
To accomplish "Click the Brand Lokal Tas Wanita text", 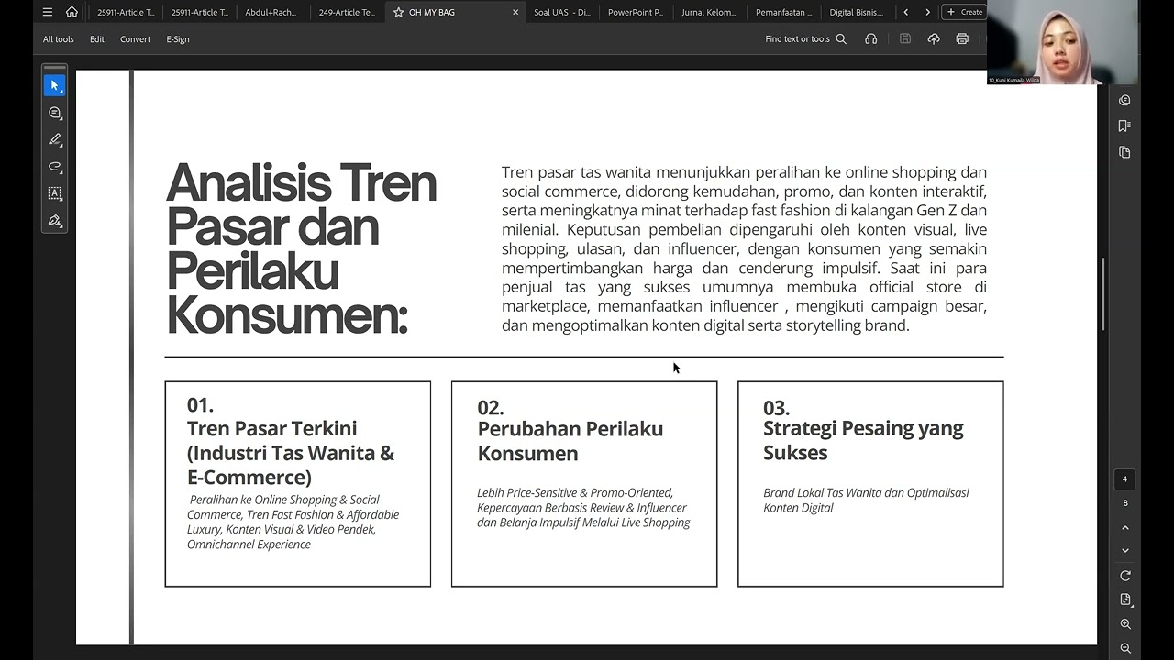I will point(866,500).
